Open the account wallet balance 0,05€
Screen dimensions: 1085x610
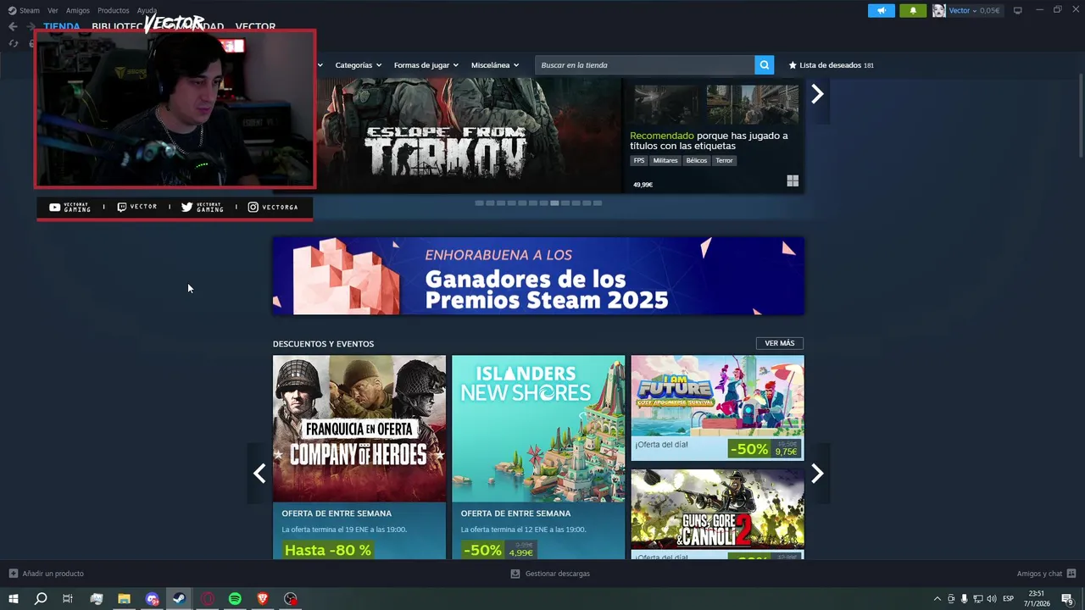[x=990, y=10]
